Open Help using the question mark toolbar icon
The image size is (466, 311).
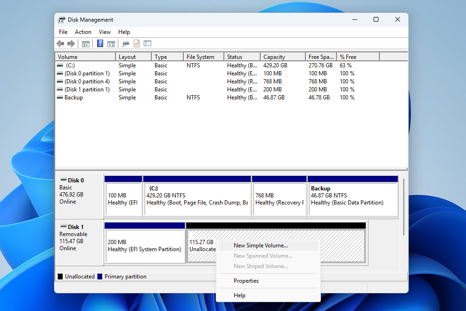coord(100,43)
